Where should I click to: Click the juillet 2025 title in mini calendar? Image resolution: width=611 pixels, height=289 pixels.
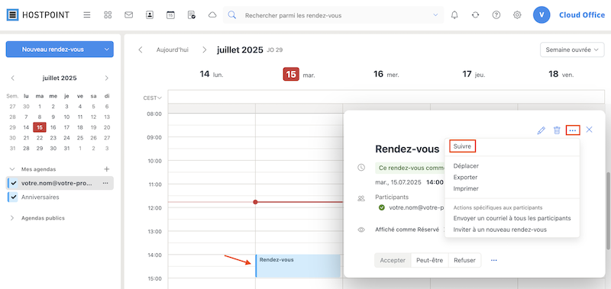(x=60, y=79)
